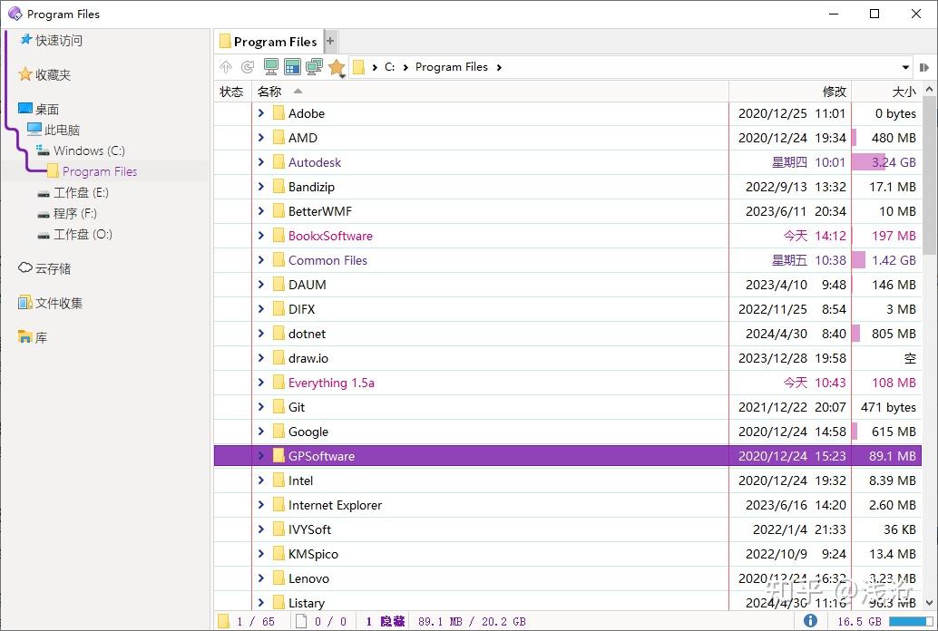Sort by 名称 column header
The width and height of the screenshot is (938, 631).
coord(269,92)
